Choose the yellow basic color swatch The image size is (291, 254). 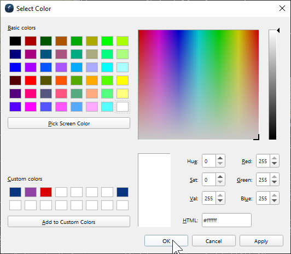[123, 80]
